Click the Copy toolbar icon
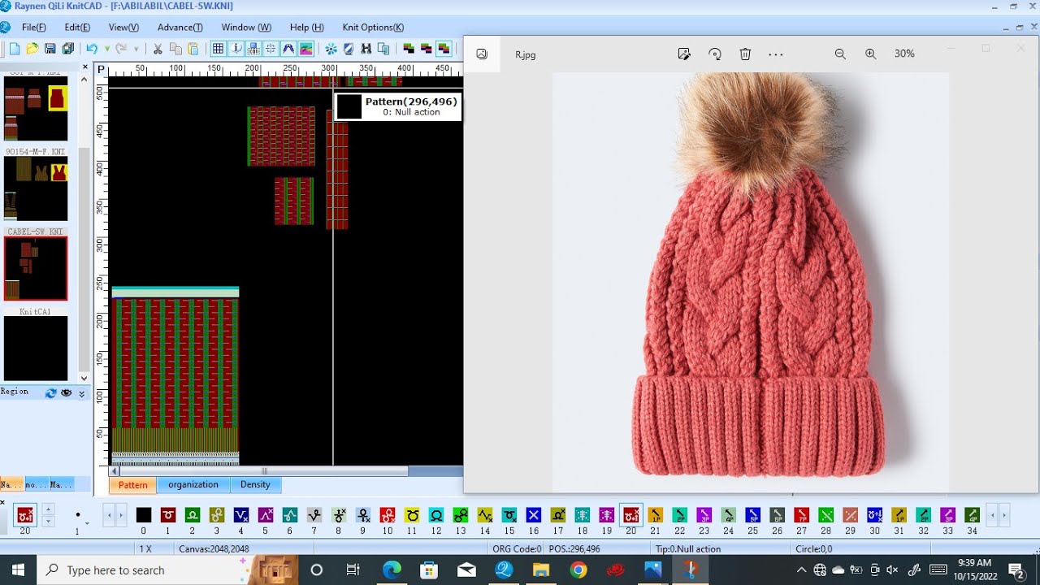The height and width of the screenshot is (585, 1040). tap(175, 49)
